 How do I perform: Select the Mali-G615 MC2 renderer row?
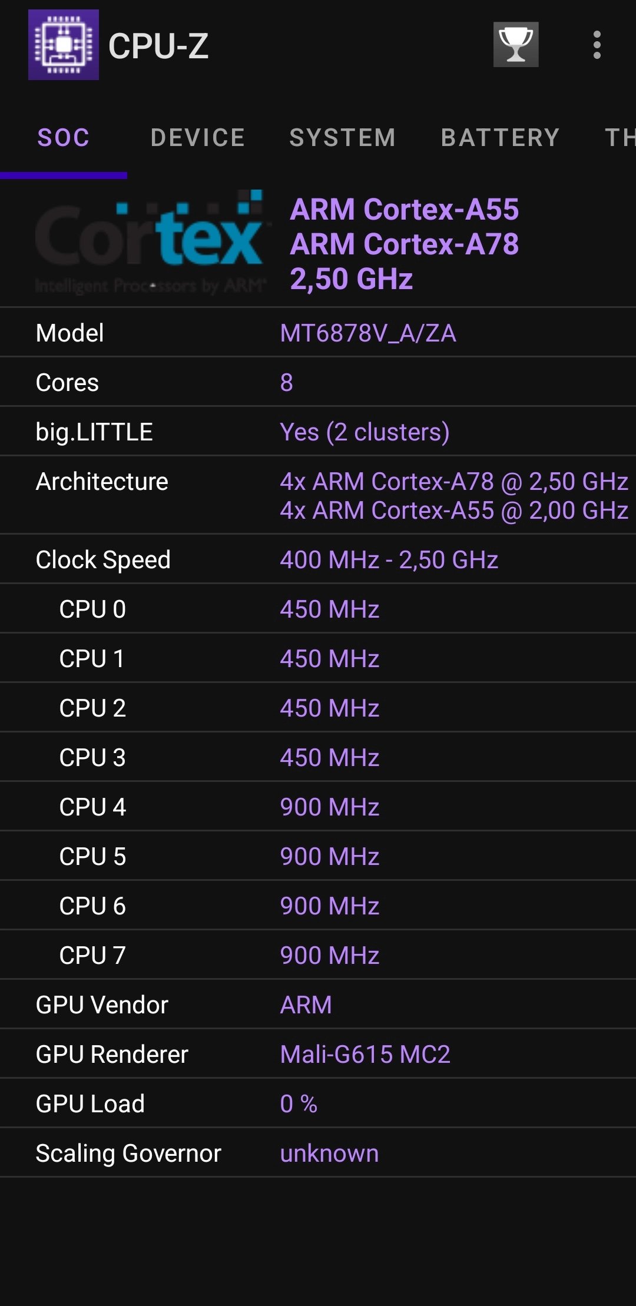(x=318, y=1053)
